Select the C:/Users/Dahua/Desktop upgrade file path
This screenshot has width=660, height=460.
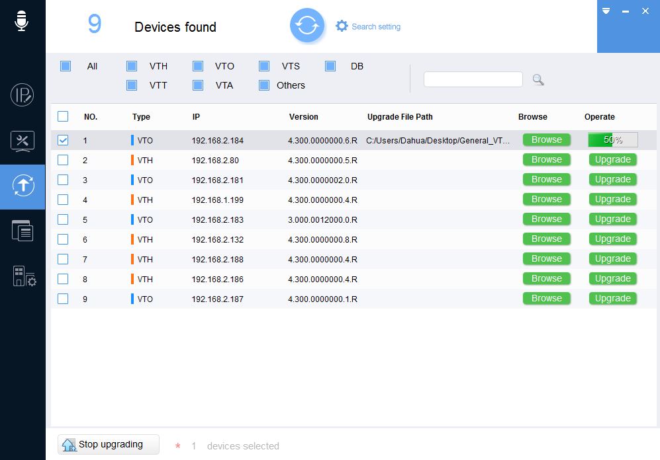coord(438,140)
